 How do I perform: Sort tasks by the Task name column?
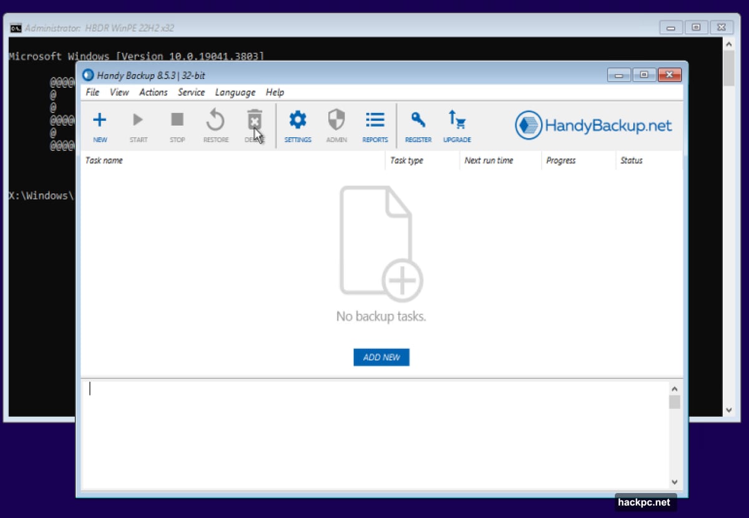(104, 160)
